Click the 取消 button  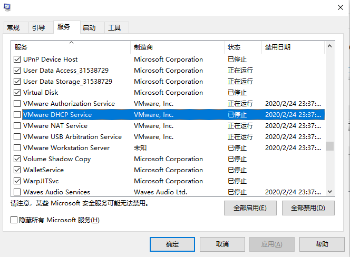222,244
